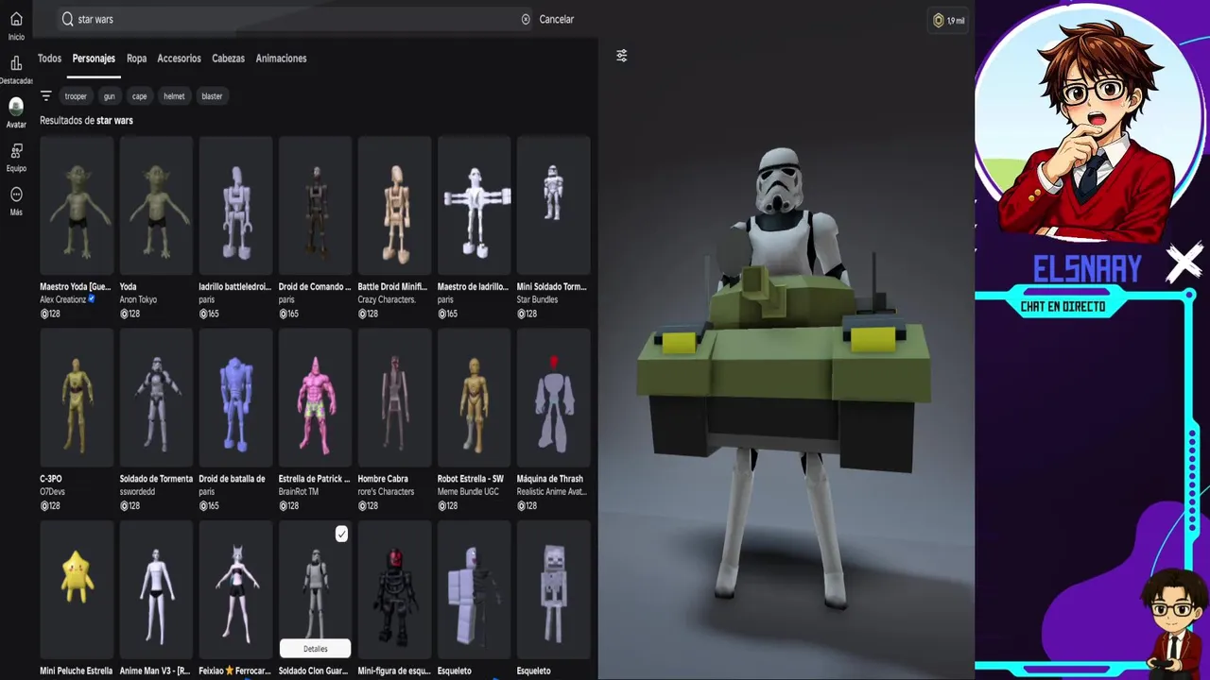Open creator Star Bundles link

pyautogui.click(x=537, y=299)
